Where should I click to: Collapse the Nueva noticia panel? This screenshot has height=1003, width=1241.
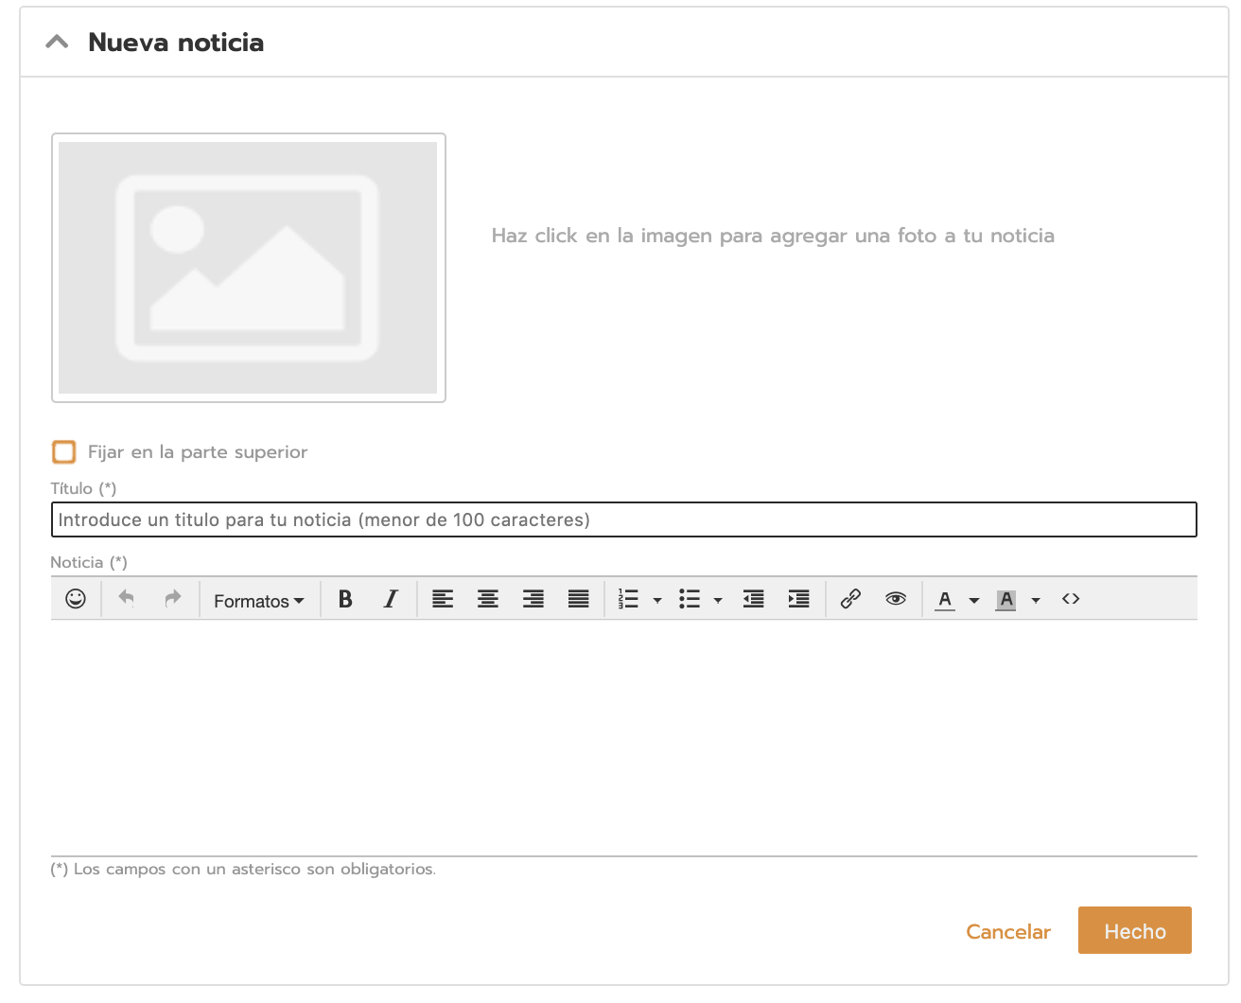tap(58, 43)
